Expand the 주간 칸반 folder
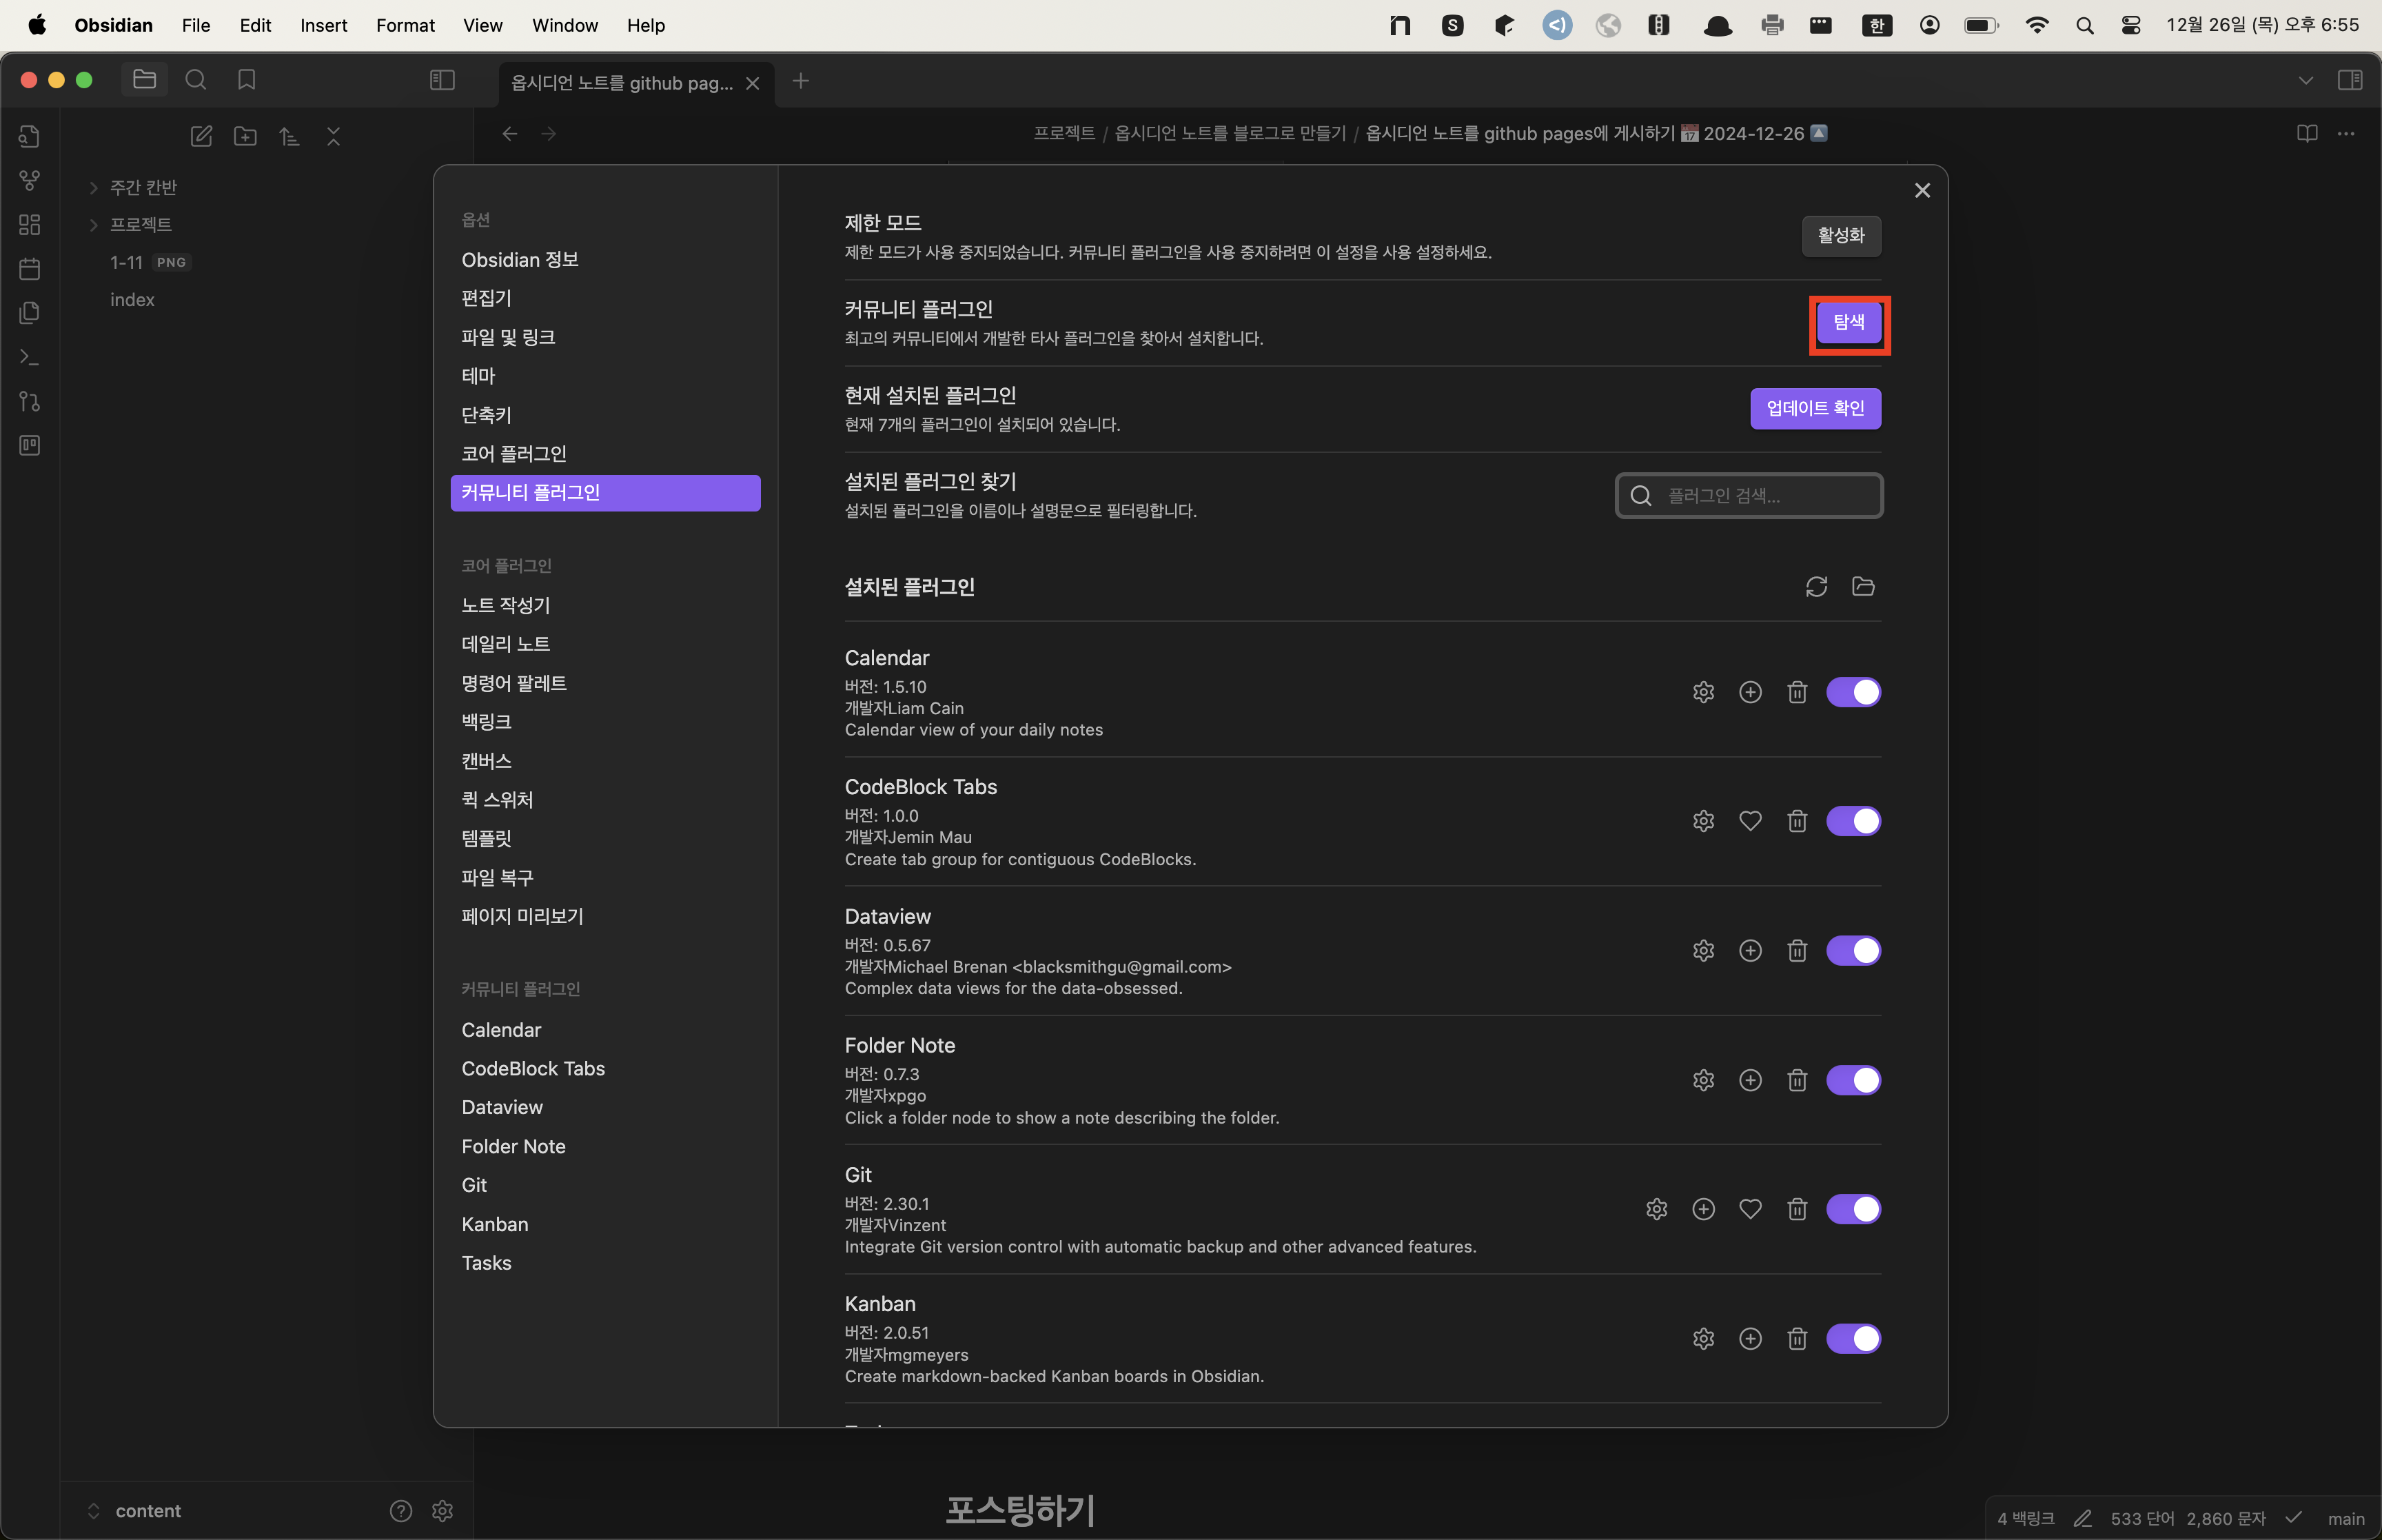The width and height of the screenshot is (2382, 1540). click(94, 188)
